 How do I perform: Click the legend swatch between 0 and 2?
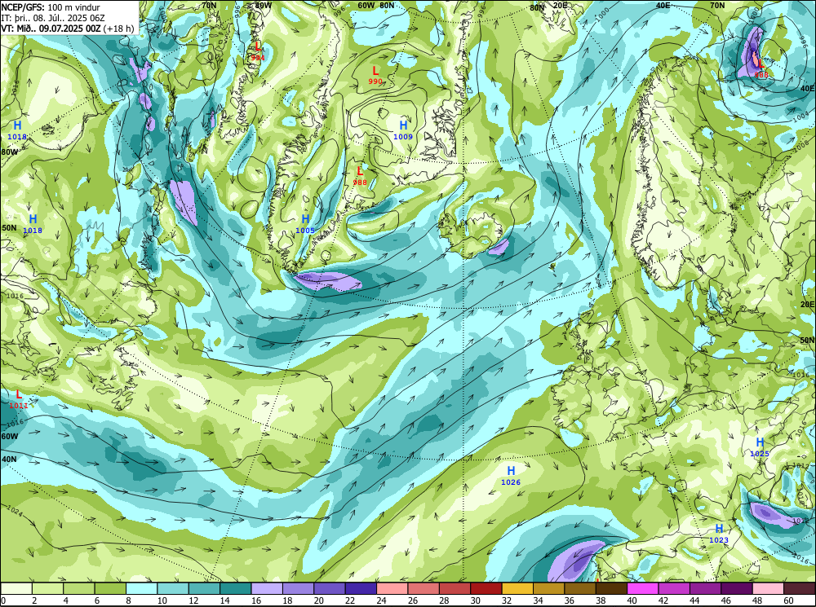point(16,588)
